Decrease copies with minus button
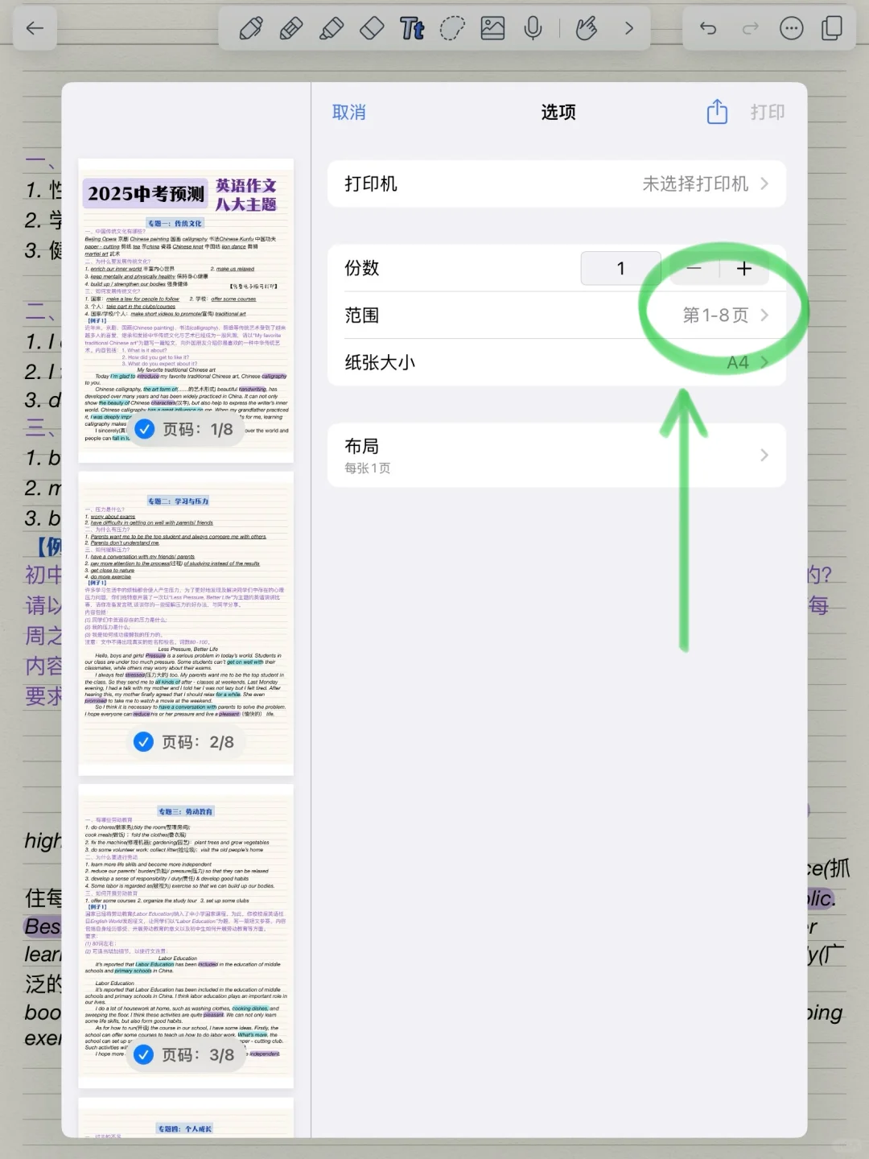 click(x=694, y=269)
